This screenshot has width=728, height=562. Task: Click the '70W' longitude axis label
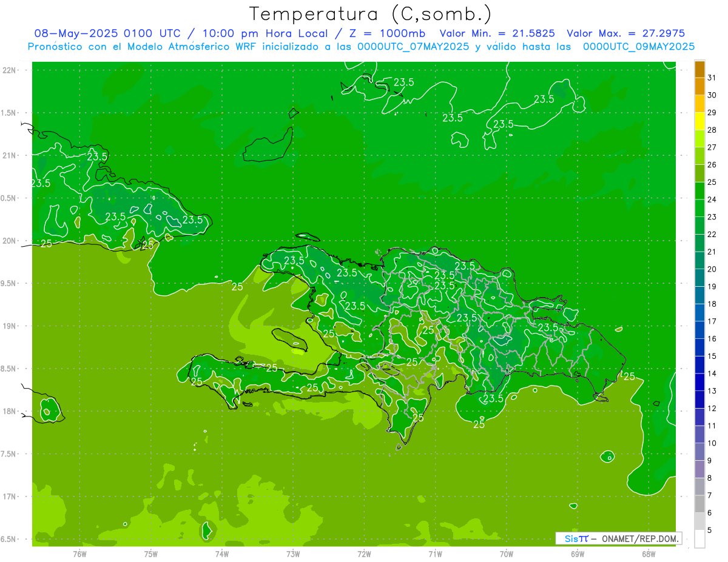(506, 554)
